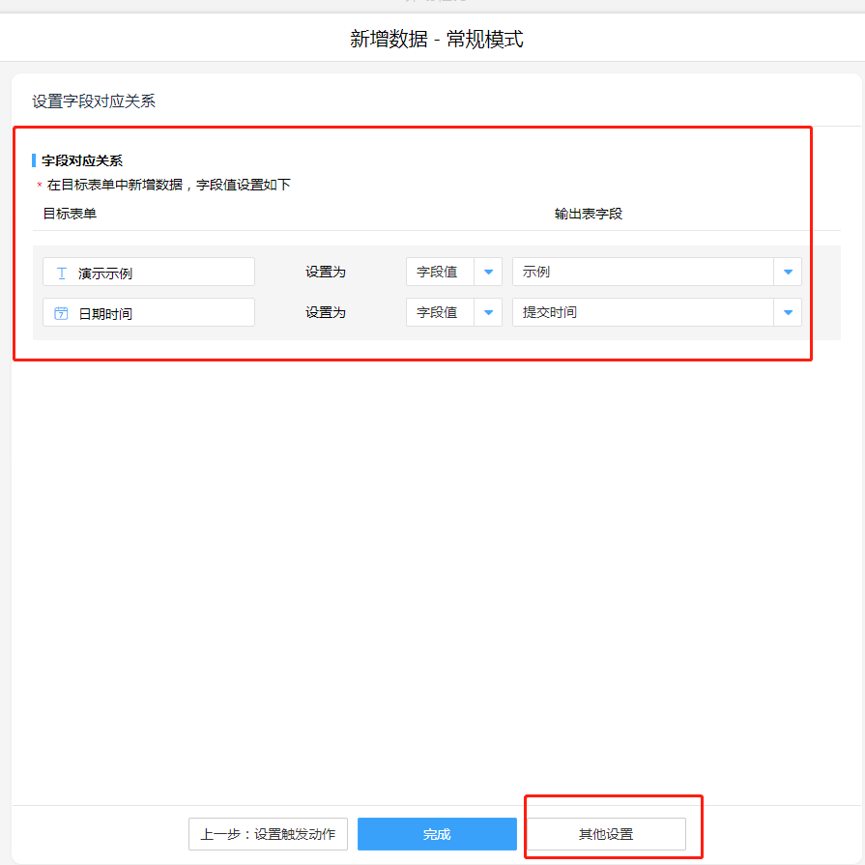This screenshot has width=865, height=865.
Task: Click the 字段对应关系 section title
Action: (x=82, y=160)
